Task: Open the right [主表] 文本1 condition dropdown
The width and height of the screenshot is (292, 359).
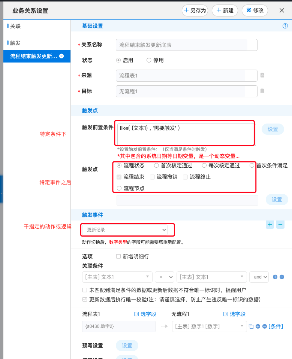Action: (212, 277)
